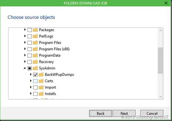This screenshot has height=121, width=172.
Task: Click the ProgramData folder icon
Action: pos(35,55)
